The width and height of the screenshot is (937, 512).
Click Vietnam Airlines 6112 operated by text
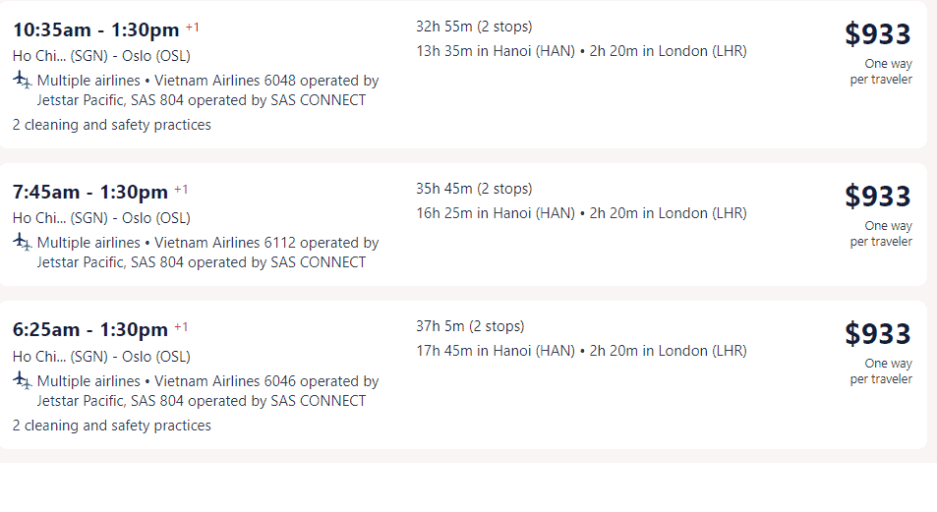(x=266, y=243)
